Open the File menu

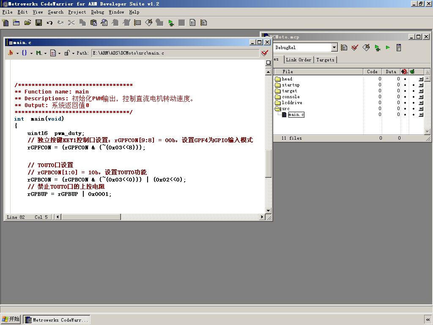point(8,12)
